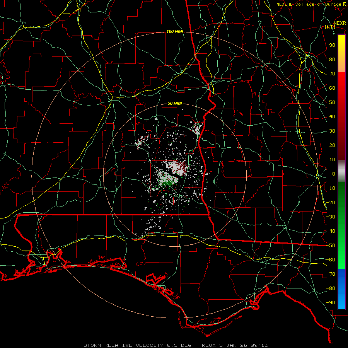The width and height of the screenshot is (348, 348).
Task: Click the 50 value on the velocity scale
Action: point(332,102)
